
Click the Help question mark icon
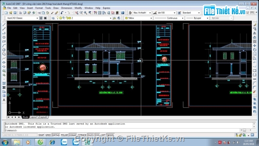click(x=123, y=13)
